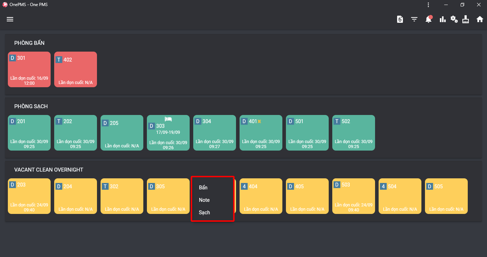Image resolution: width=487 pixels, height=257 pixels.
Task: Click the bed icon on room 303
Action: tap(168, 119)
